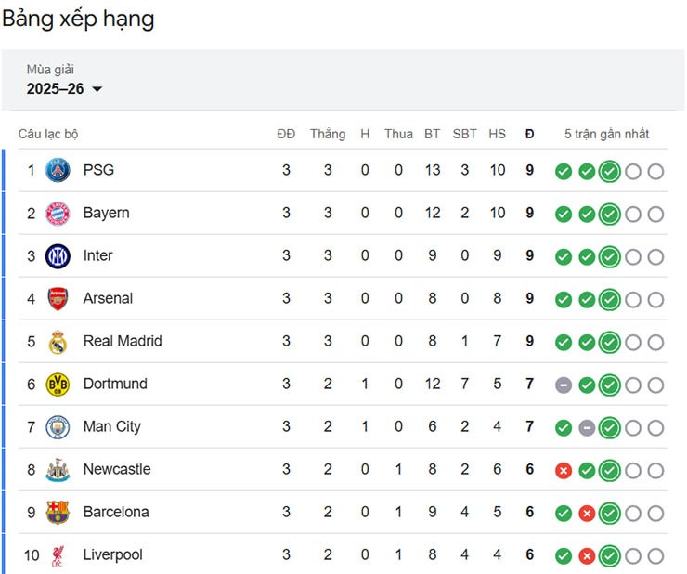
Task: Click the Đ points column header
Action: click(529, 134)
